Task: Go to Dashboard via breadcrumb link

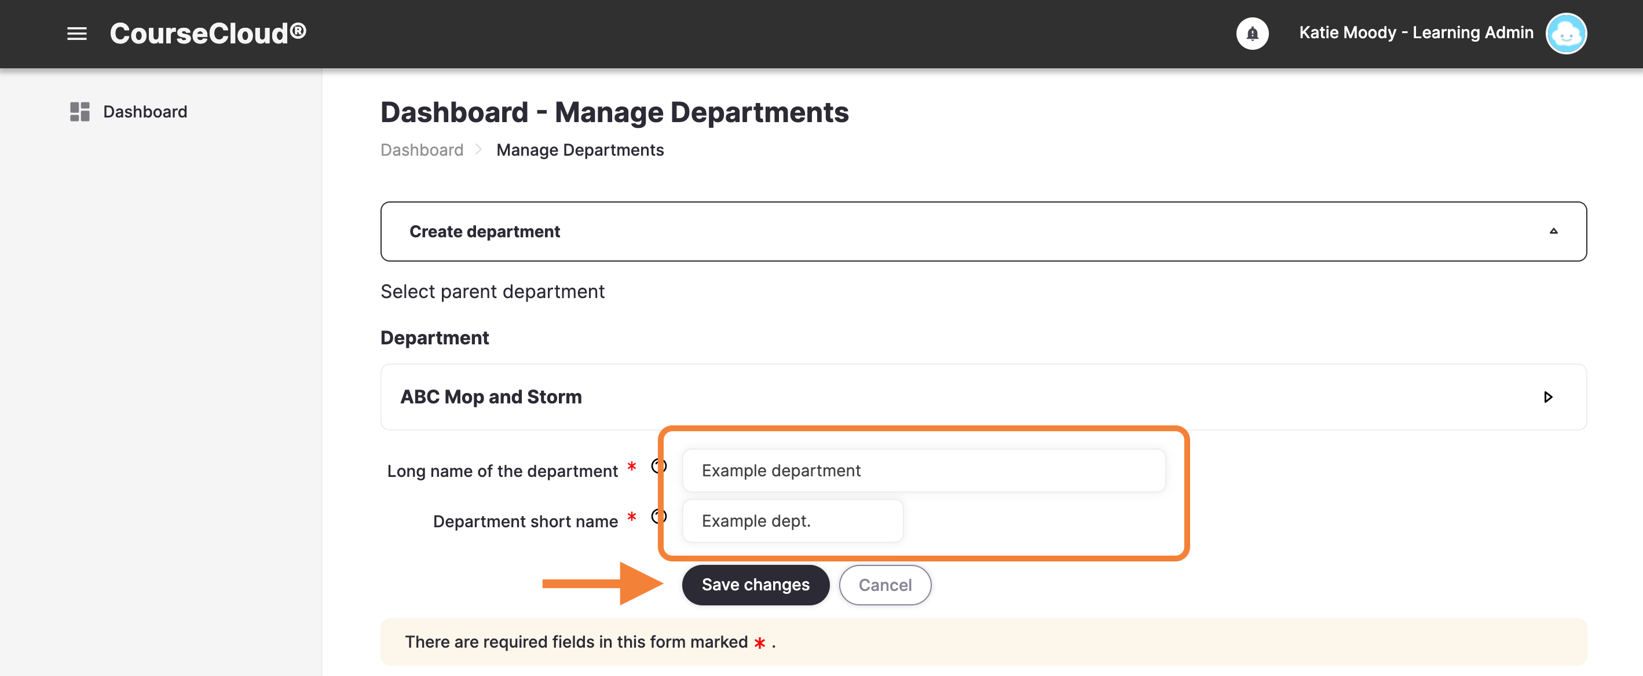Action: [422, 150]
